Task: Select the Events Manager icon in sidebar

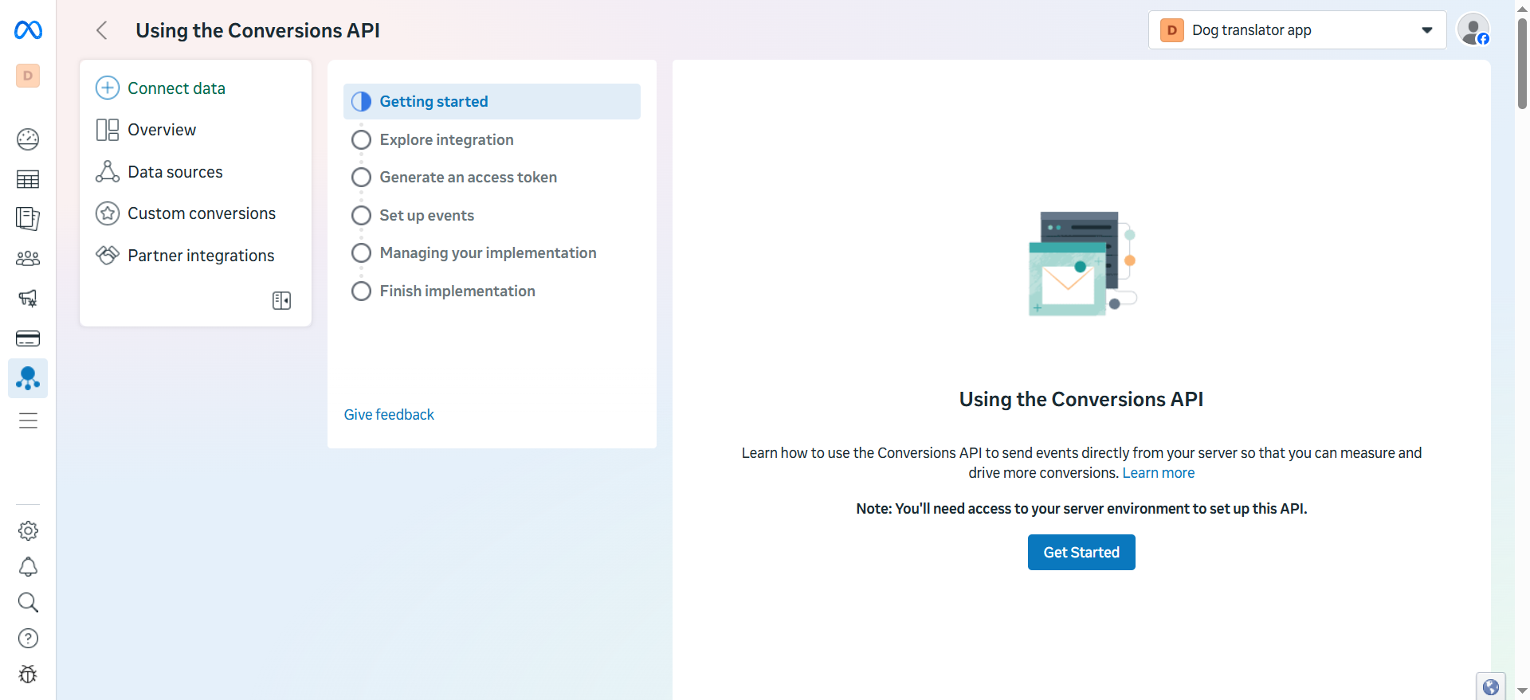Action: tap(28, 378)
